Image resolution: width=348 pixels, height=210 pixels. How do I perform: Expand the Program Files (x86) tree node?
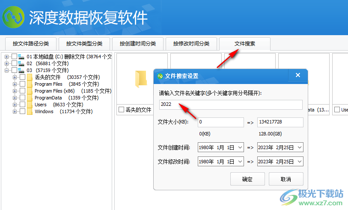15,91
